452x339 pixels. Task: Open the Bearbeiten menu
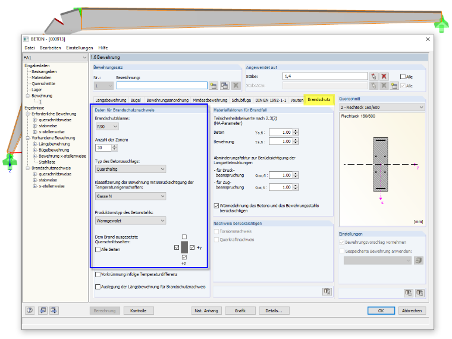click(51, 48)
